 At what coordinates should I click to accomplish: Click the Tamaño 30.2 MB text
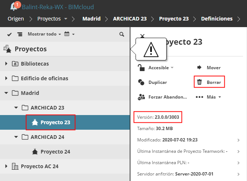click(x=155, y=129)
